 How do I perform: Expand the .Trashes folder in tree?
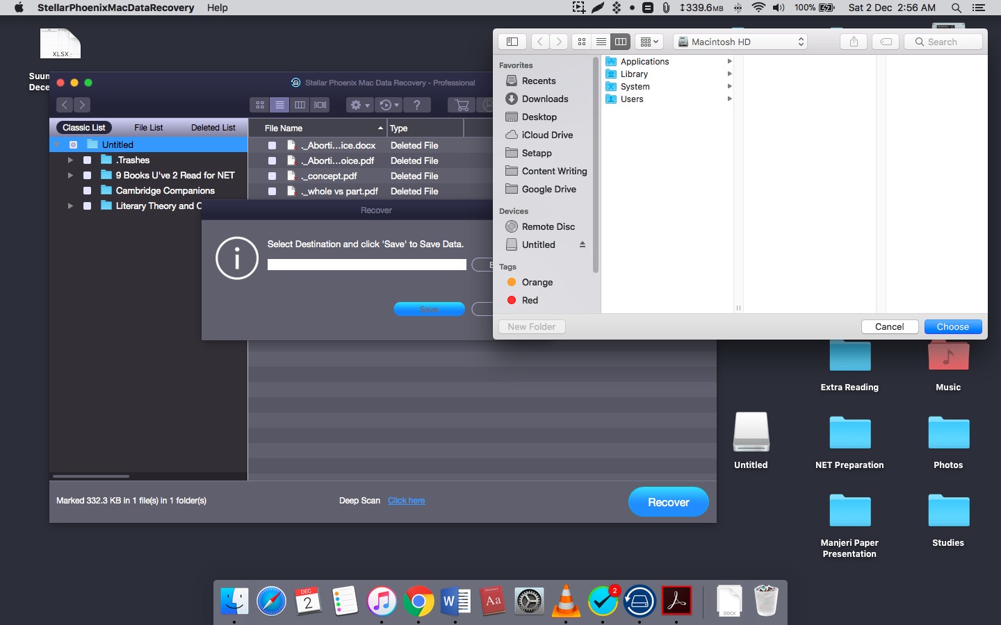70,160
